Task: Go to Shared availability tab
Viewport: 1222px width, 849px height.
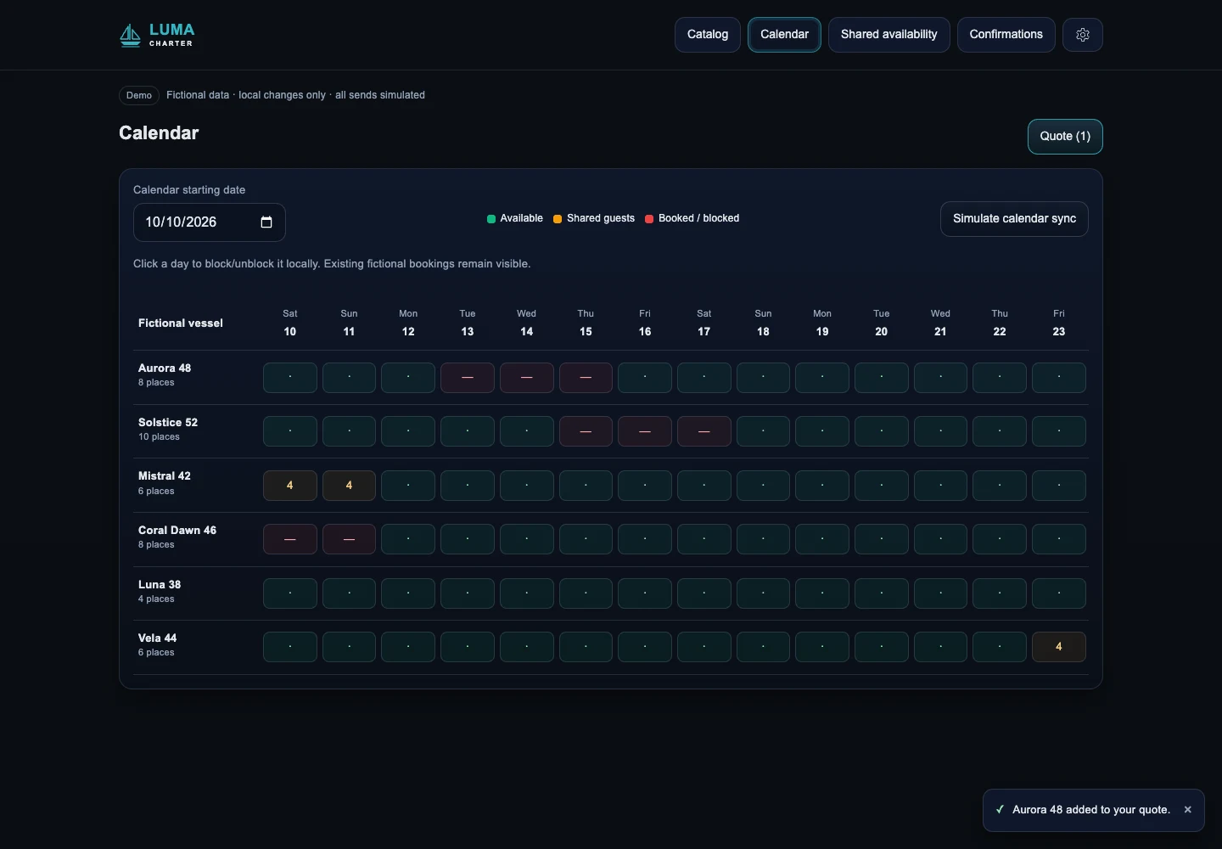Action: click(x=889, y=35)
